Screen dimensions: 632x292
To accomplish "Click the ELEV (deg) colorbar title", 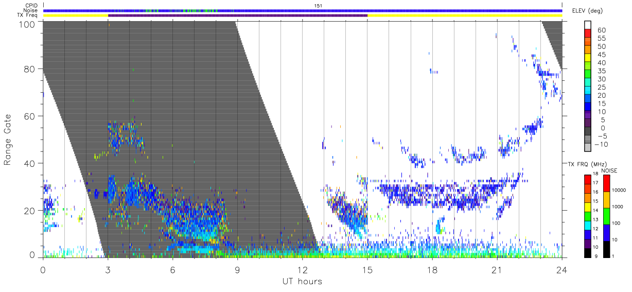I will coord(588,11).
